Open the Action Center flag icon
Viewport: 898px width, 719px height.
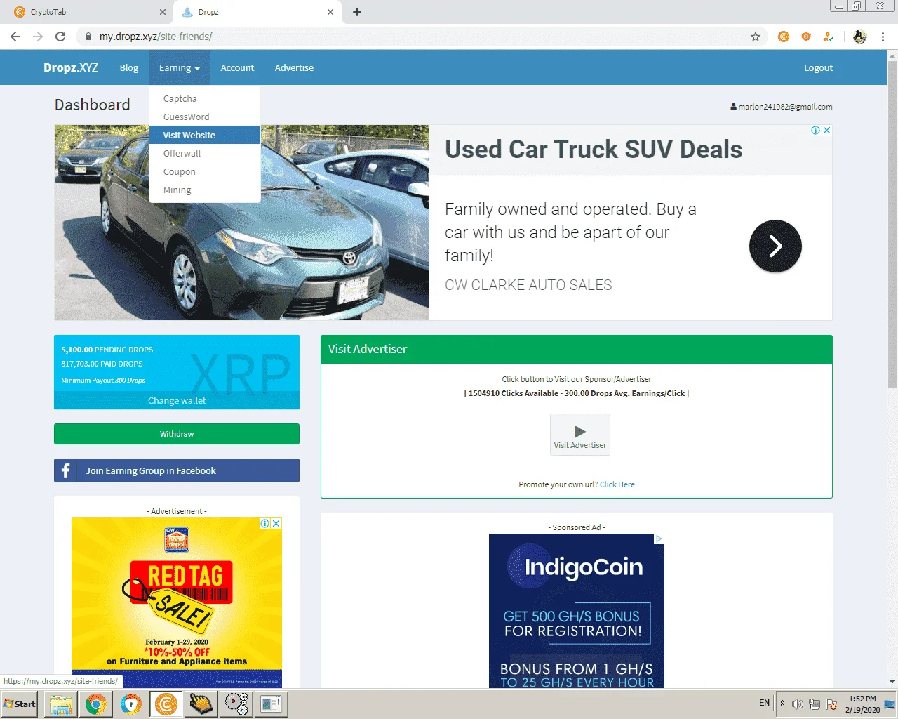[831, 704]
